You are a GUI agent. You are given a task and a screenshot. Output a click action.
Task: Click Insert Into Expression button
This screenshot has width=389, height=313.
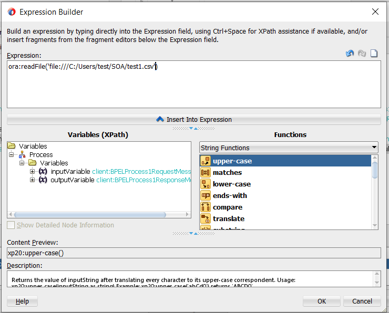click(193, 119)
